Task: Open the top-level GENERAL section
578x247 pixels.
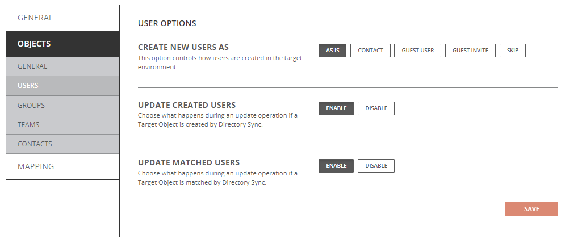Action: click(35, 18)
